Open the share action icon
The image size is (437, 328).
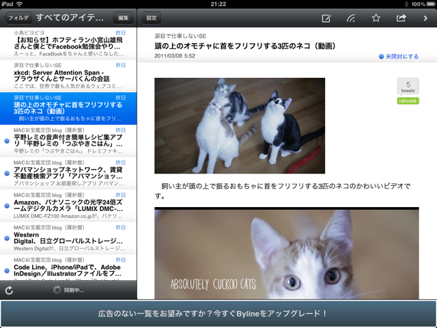401,18
